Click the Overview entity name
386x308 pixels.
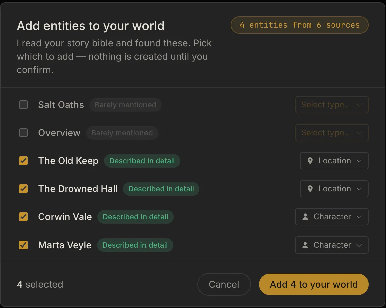click(59, 133)
